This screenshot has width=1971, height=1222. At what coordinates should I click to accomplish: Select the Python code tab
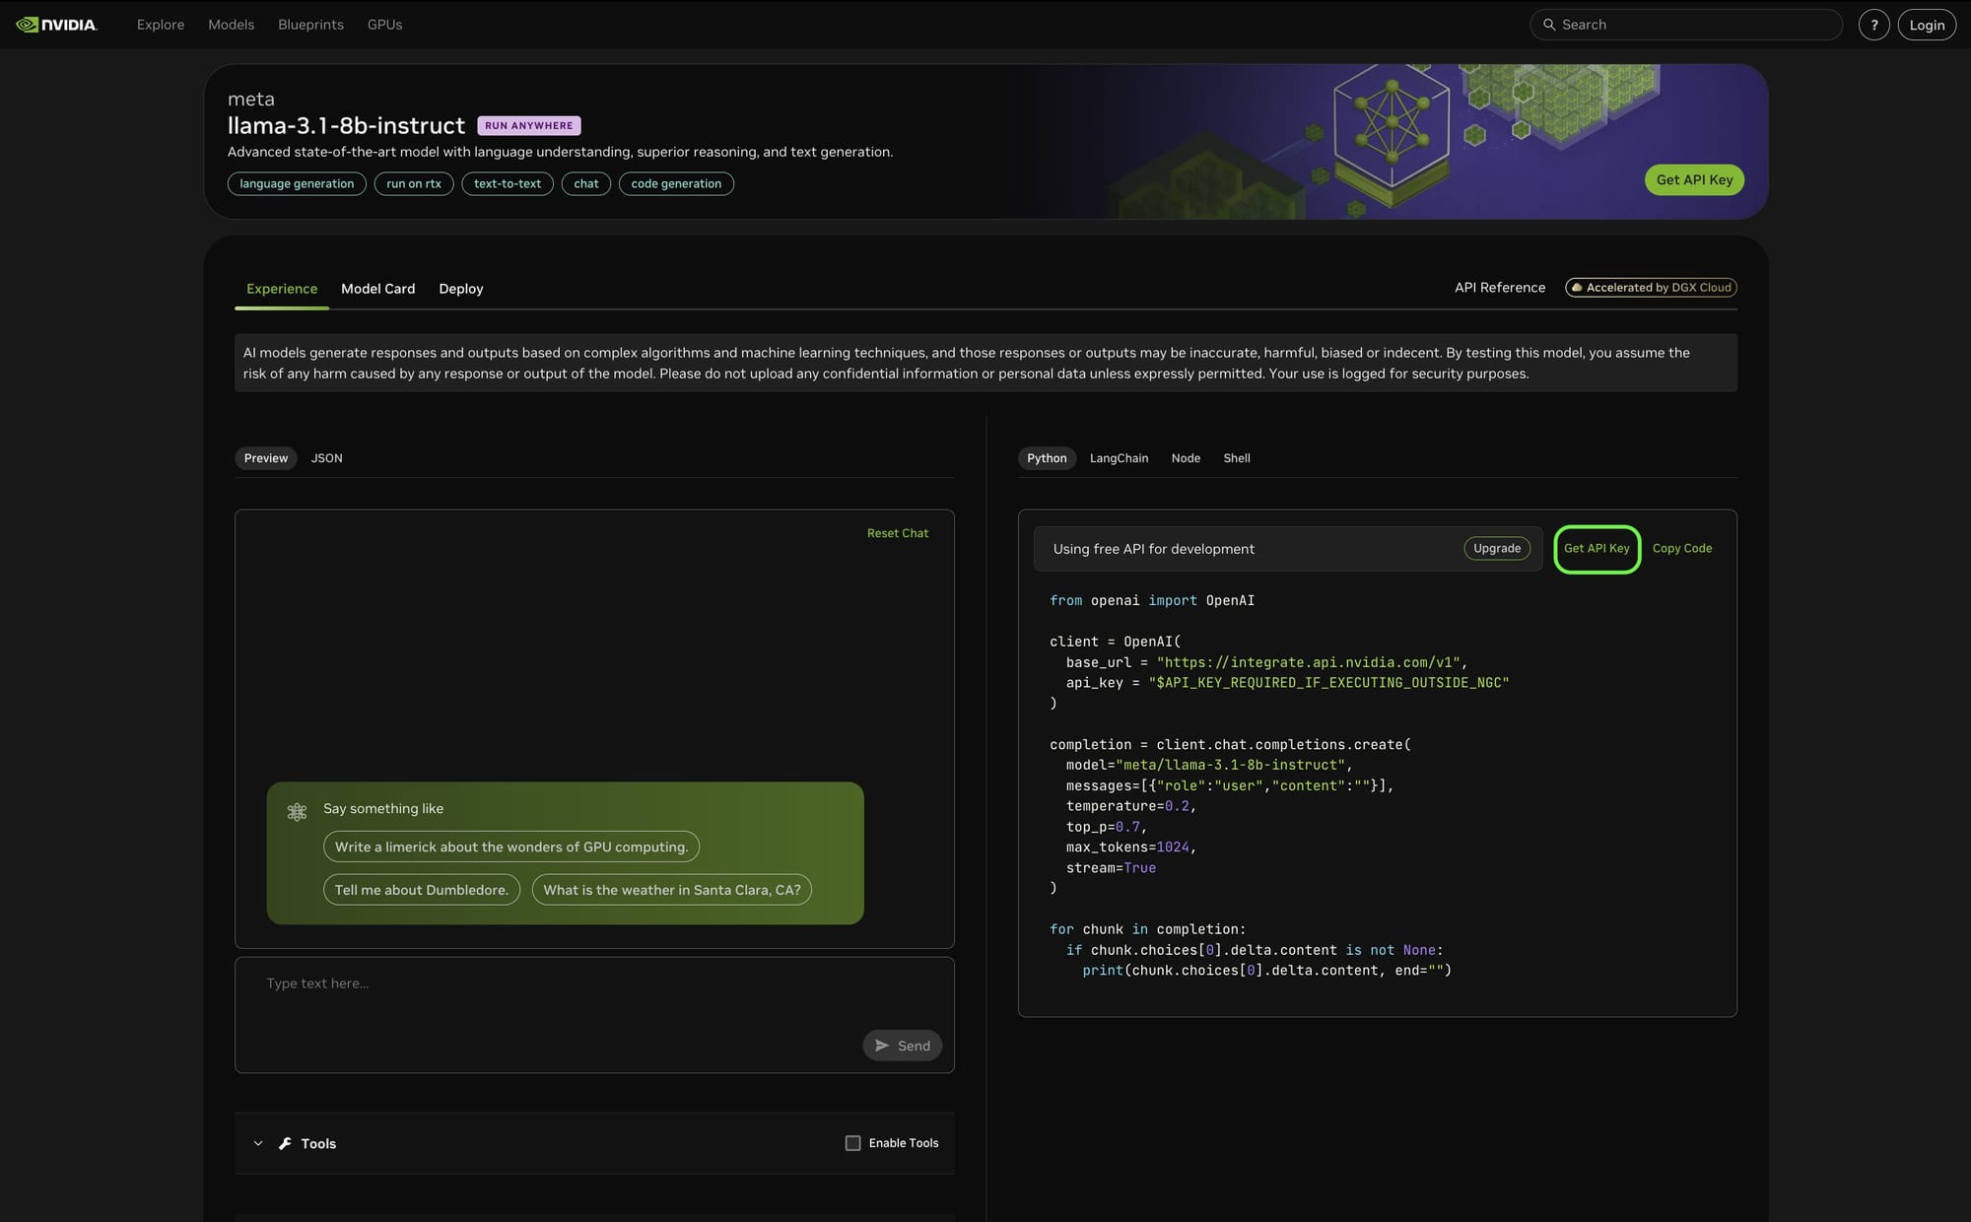point(1047,458)
